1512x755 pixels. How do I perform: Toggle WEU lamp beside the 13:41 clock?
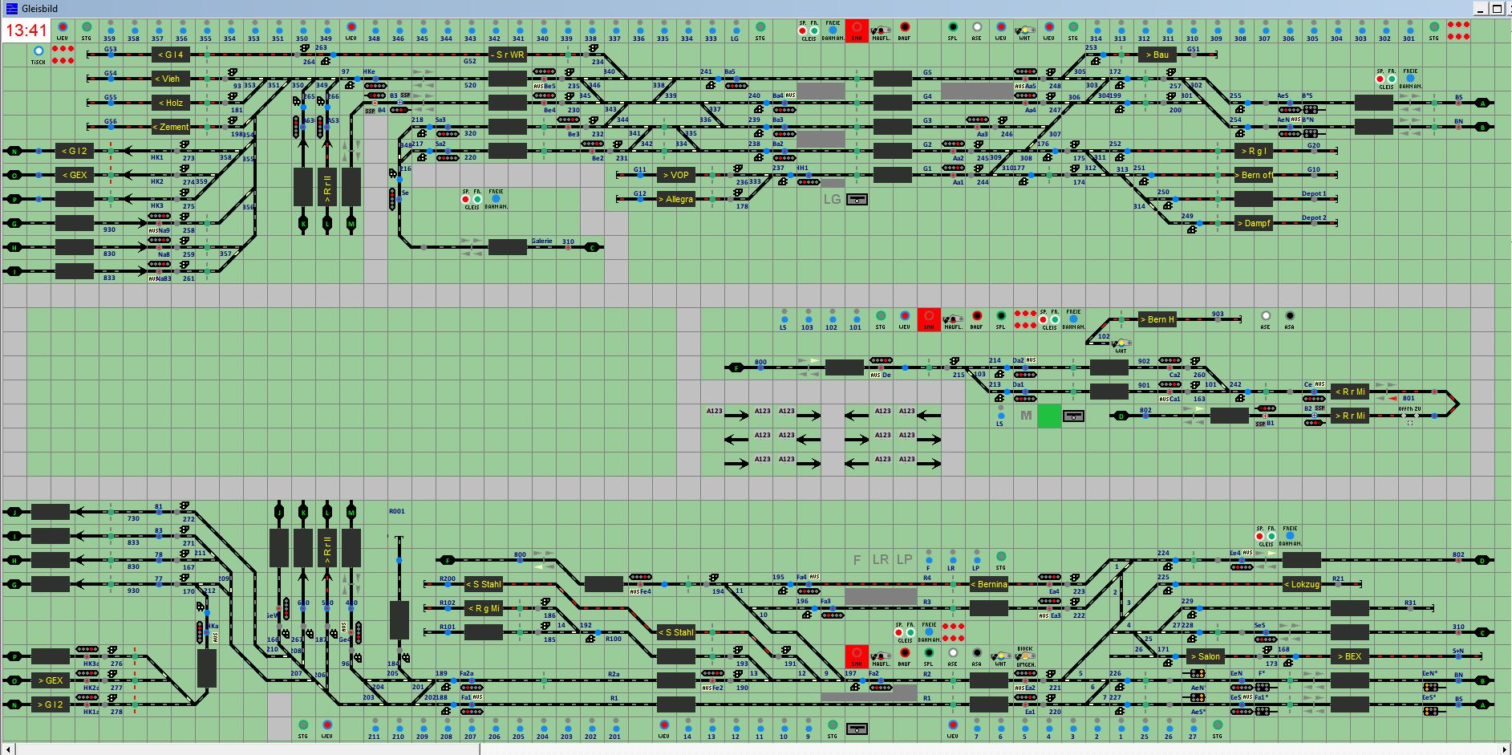click(63, 27)
